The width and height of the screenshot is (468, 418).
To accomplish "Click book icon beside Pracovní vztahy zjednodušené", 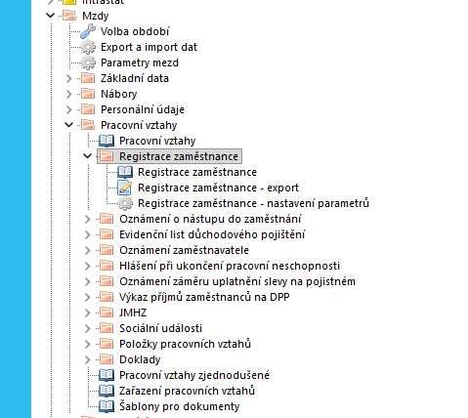I will click(106, 375).
